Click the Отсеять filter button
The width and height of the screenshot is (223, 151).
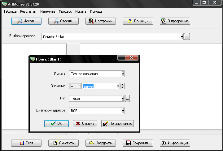coord(63,21)
